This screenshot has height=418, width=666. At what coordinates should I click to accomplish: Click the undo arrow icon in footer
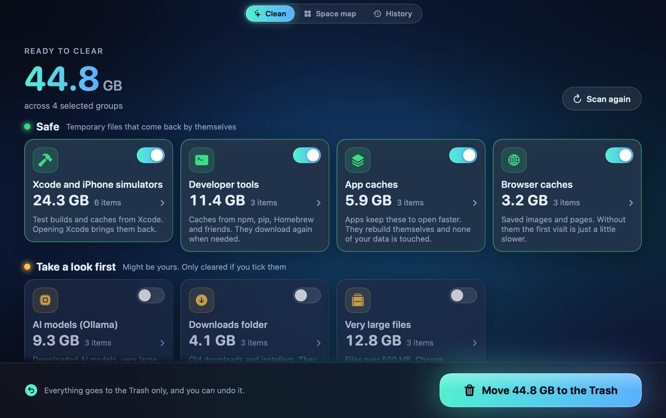[x=31, y=390]
